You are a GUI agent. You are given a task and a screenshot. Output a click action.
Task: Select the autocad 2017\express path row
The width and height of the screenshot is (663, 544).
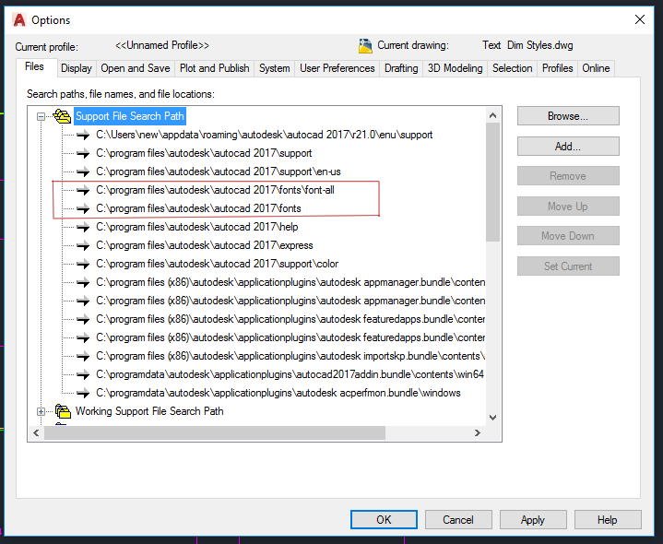click(x=205, y=245)
